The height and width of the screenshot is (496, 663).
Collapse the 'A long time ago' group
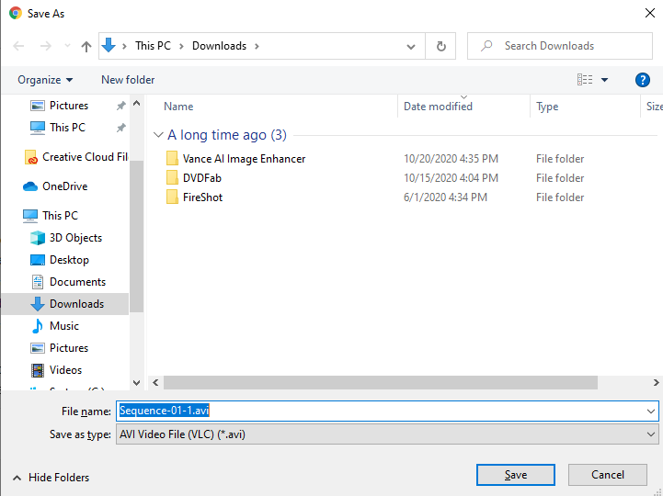(159, 135)
